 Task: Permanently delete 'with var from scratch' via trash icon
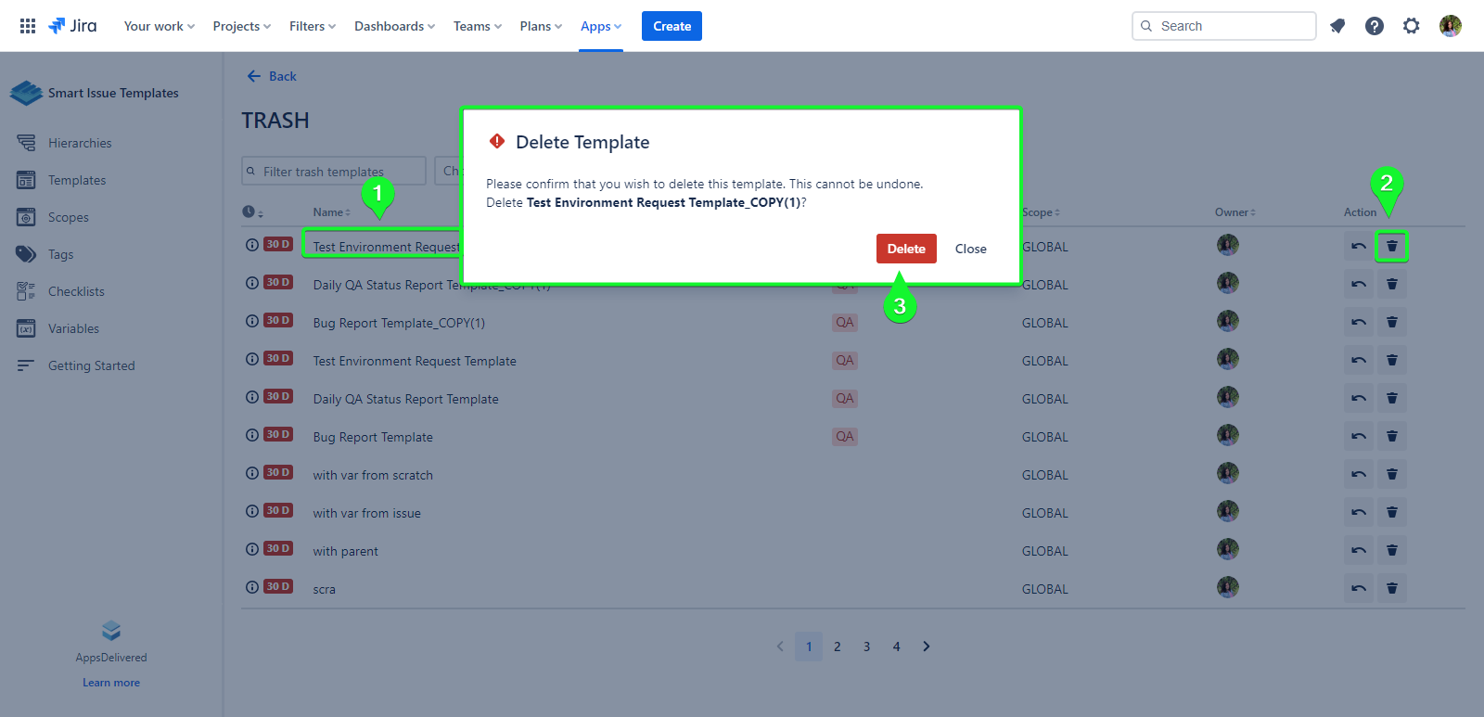1391,475
